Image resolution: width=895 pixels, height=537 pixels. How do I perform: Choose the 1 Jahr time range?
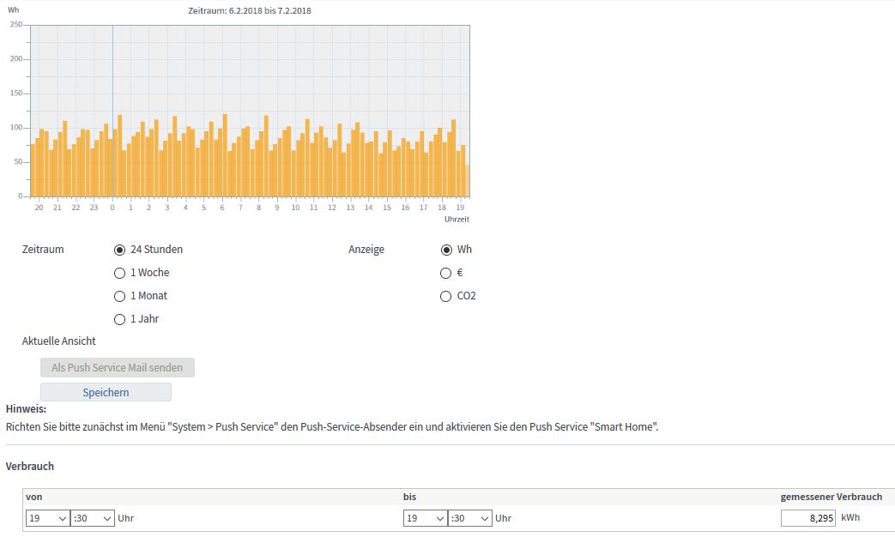(119, 319)
